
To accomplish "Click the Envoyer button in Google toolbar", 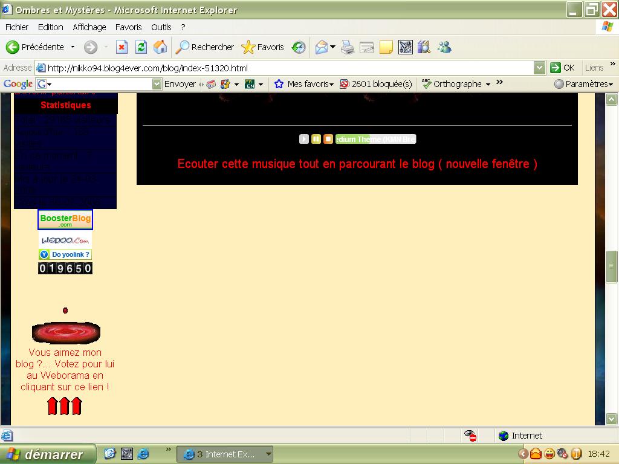I will click(x=180, y=84).
